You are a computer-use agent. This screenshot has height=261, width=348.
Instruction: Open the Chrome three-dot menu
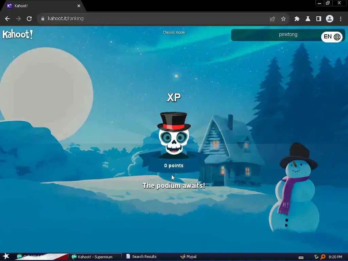341,19
